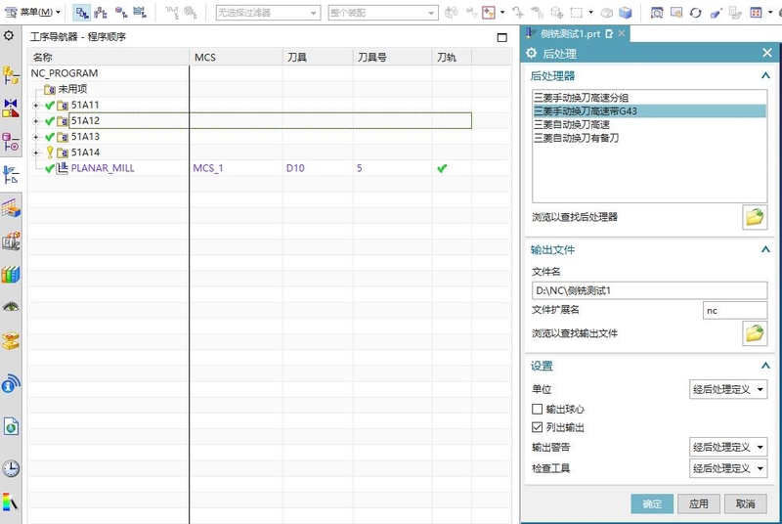
Task: Open the 单位 units dropdown
Action: click(728, 390)
